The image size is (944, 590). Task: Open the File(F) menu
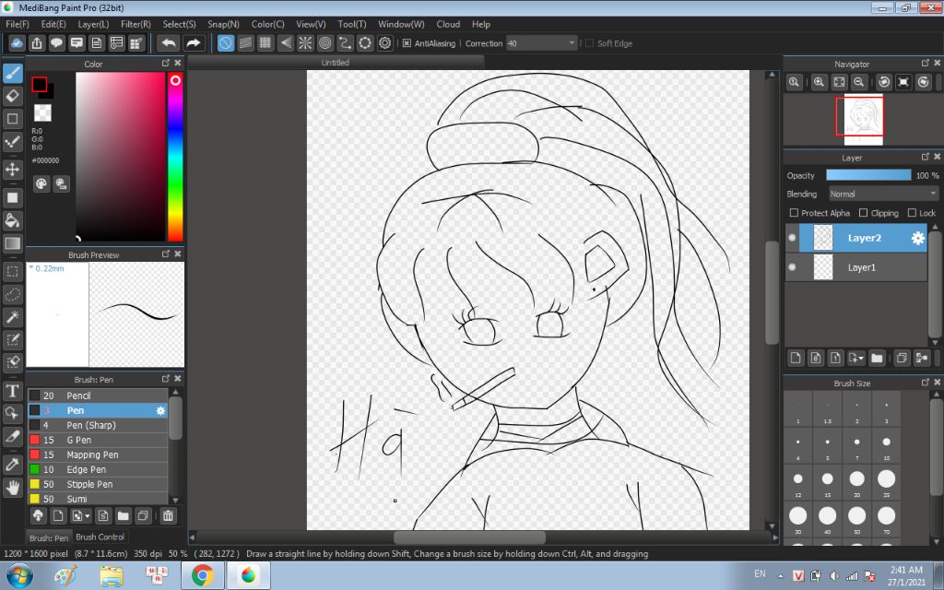(18, 24)
